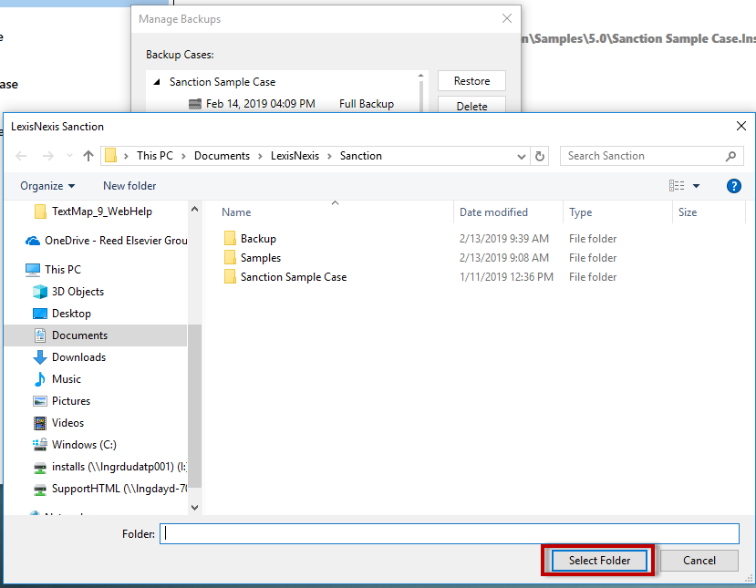
Task: Go forward using the Forward arrow
Action: (47, 156)
